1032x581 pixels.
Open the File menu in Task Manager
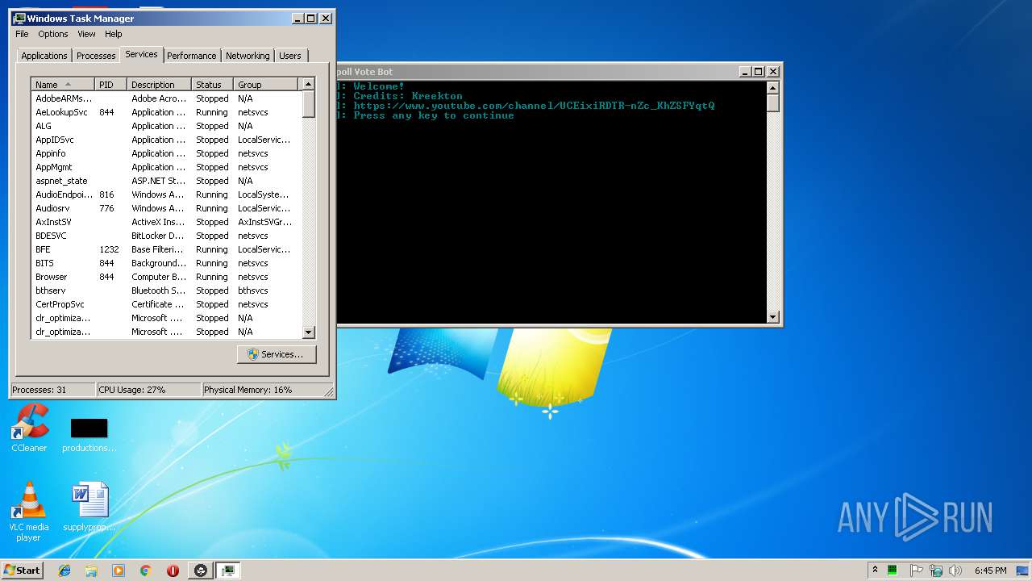point(22,34)
